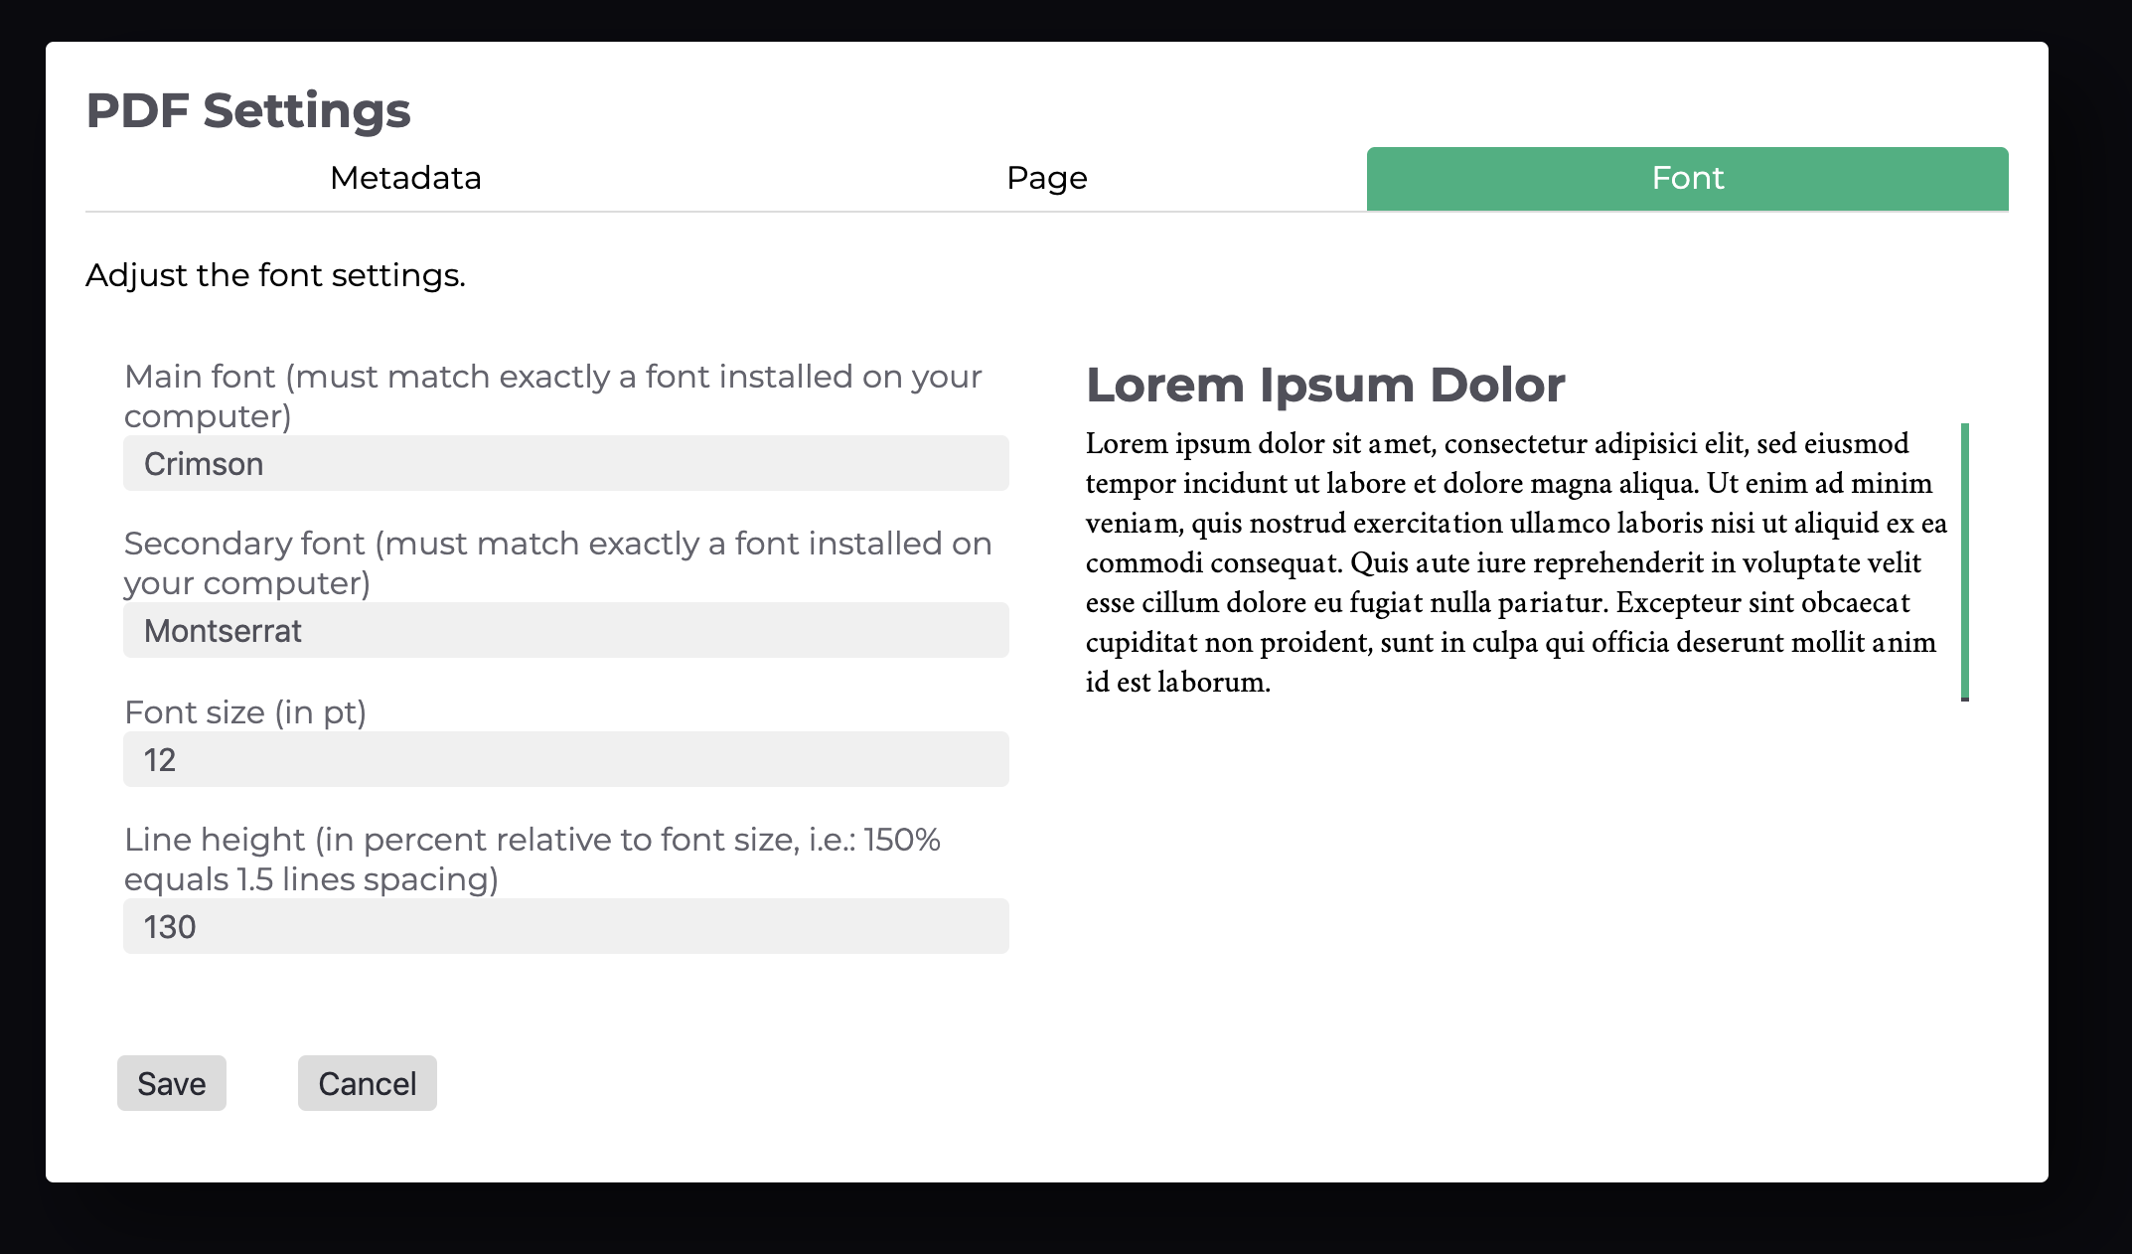Open the Page tab

click(1046, 178)
